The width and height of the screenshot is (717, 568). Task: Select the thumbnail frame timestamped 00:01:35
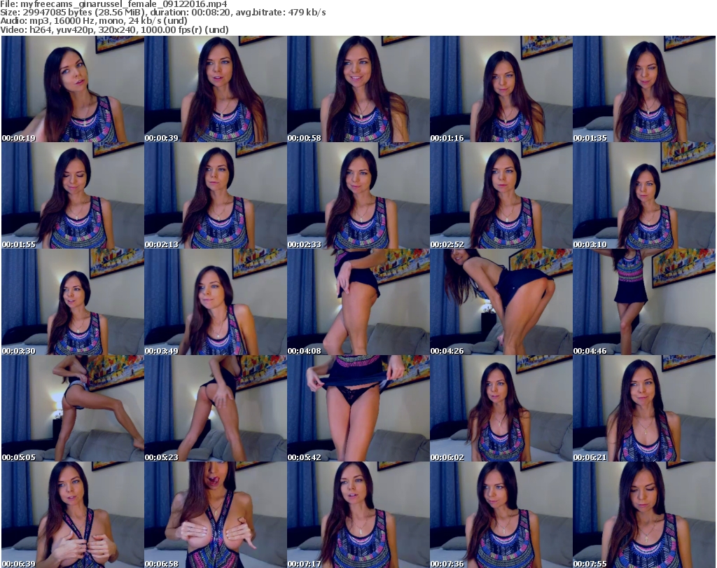pos(644,89)
